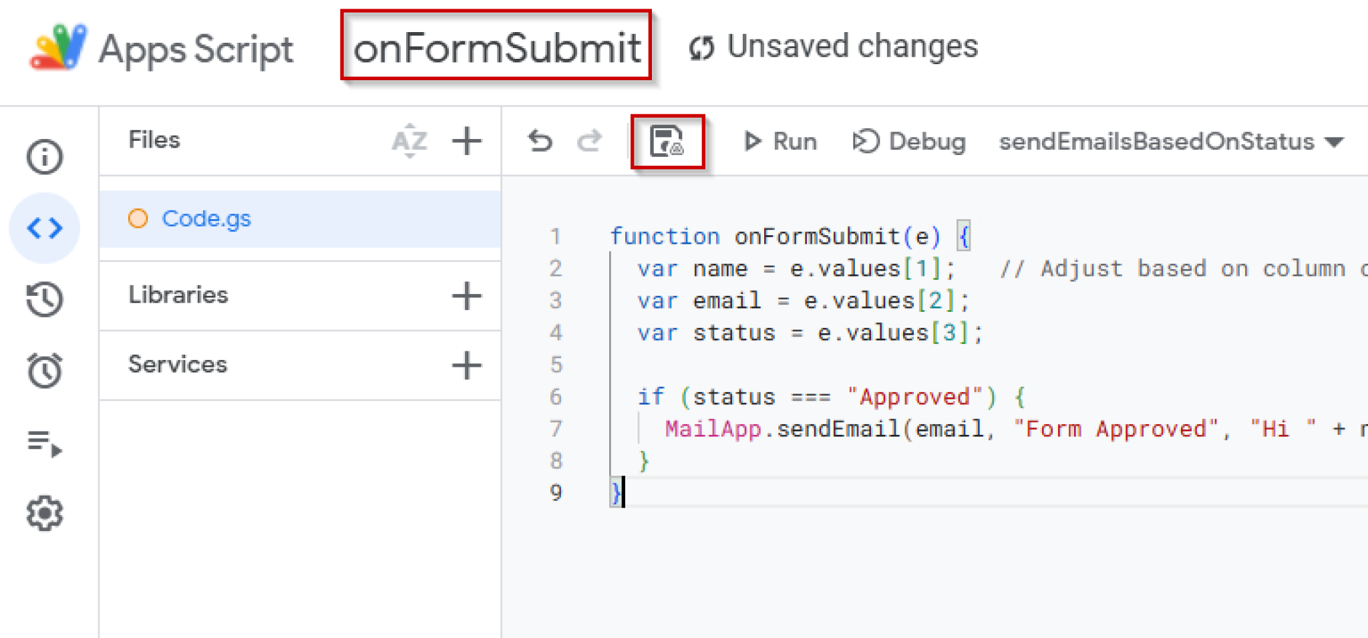Add a library with the plus button

[466, 296]
